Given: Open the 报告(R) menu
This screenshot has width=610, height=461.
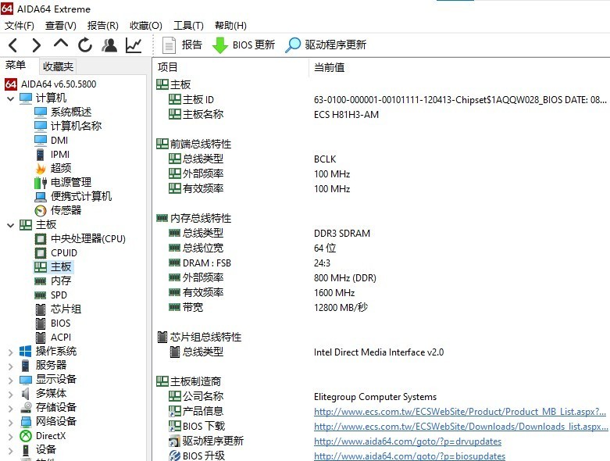Looking at the screenshot, I should (x=102, y=26).
